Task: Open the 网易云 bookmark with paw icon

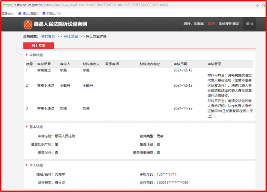Action: [x=51, y=13]
